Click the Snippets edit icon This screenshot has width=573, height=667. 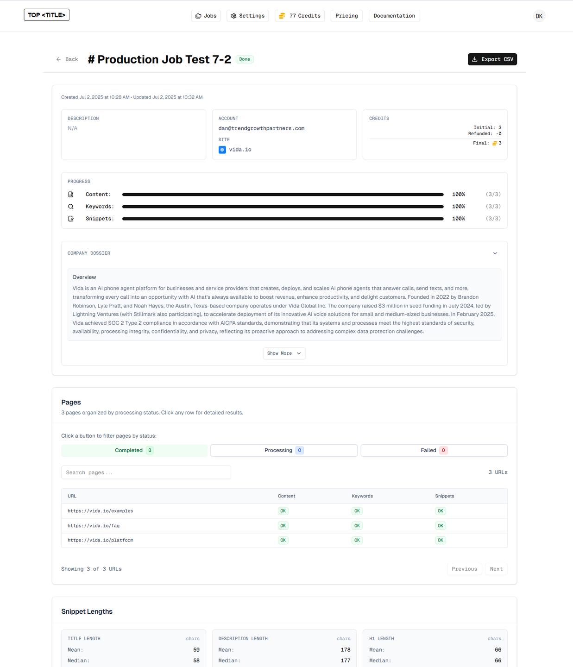(71, 219)
